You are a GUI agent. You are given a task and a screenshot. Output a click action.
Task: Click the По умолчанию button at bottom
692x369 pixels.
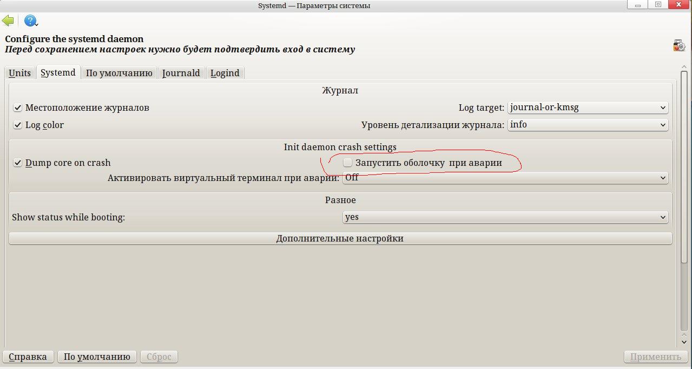click(x=97, y=357)
